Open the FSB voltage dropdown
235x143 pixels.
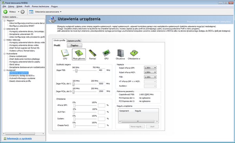150,77
